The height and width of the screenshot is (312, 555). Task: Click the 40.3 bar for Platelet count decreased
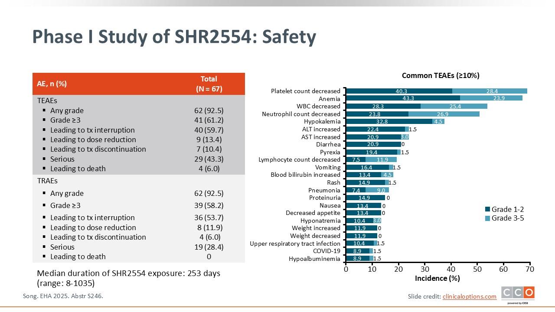coord(399,91)
